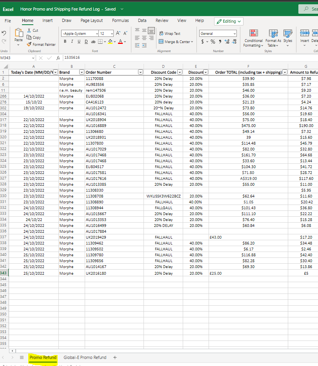The width and height of the screenshot is (318, 366).
Task: Click the Undo arrow icon
Action: tap(4, 33)
